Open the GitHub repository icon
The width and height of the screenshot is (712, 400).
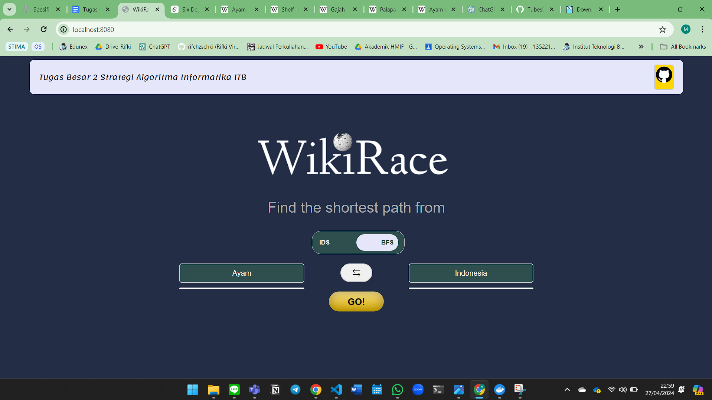click(x=664, y=77)
